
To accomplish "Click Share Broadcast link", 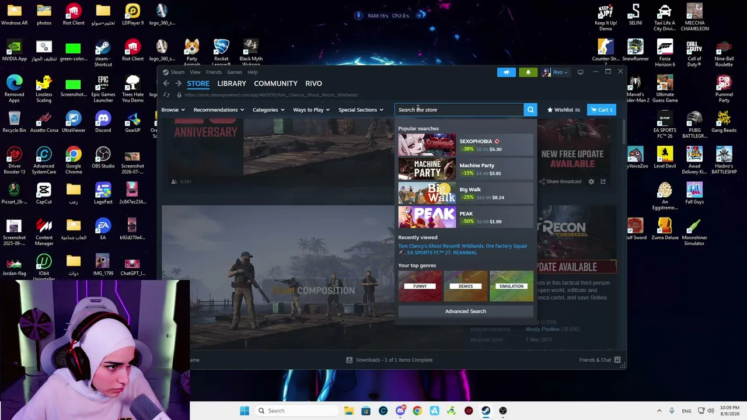I will (x=560, y=181).
